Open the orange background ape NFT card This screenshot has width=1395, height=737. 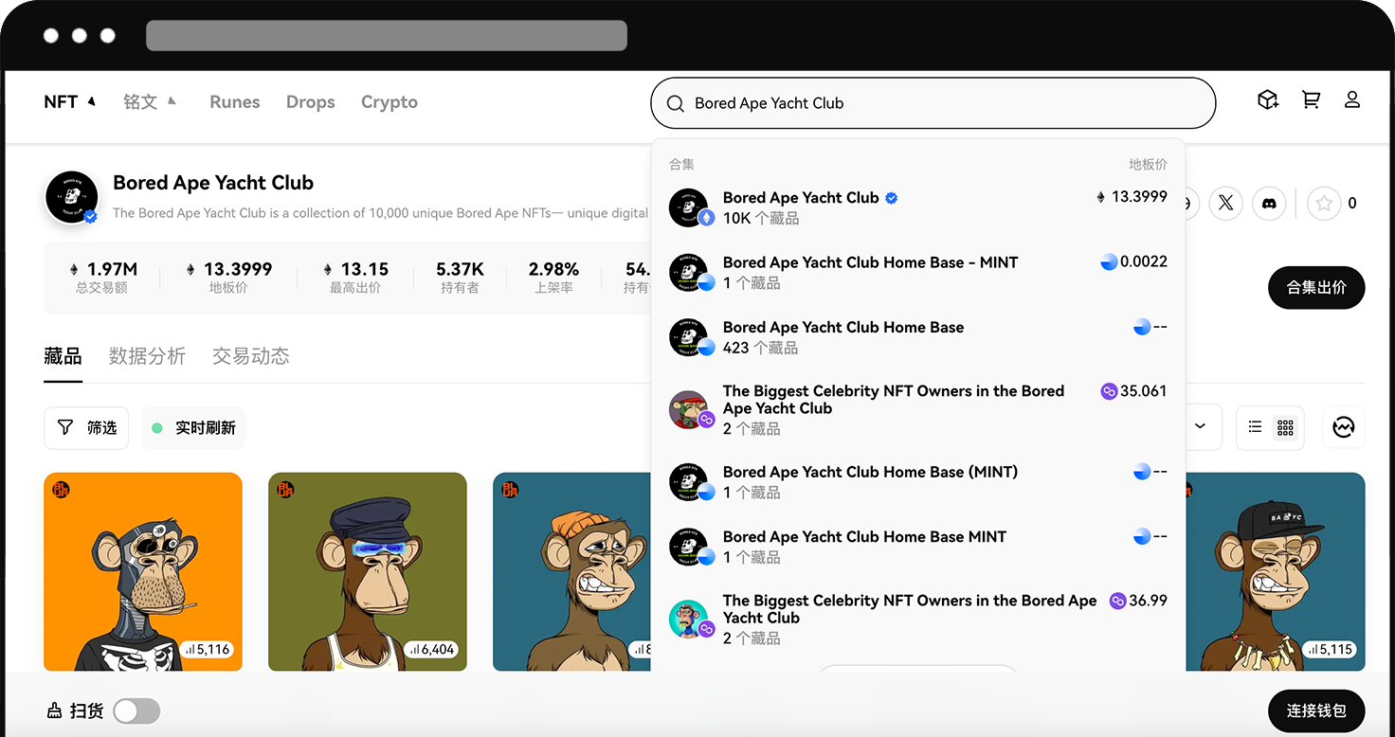[143, 571]
